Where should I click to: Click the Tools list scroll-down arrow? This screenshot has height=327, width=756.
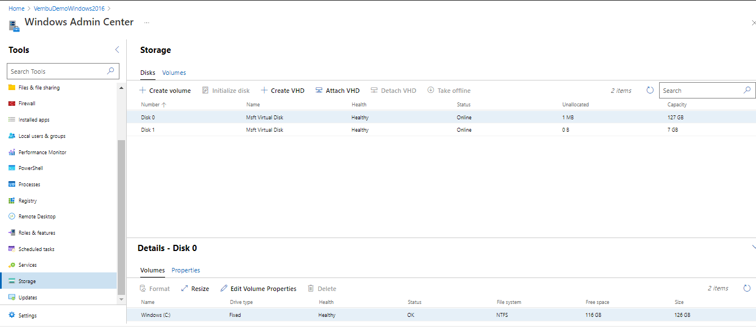121,299
